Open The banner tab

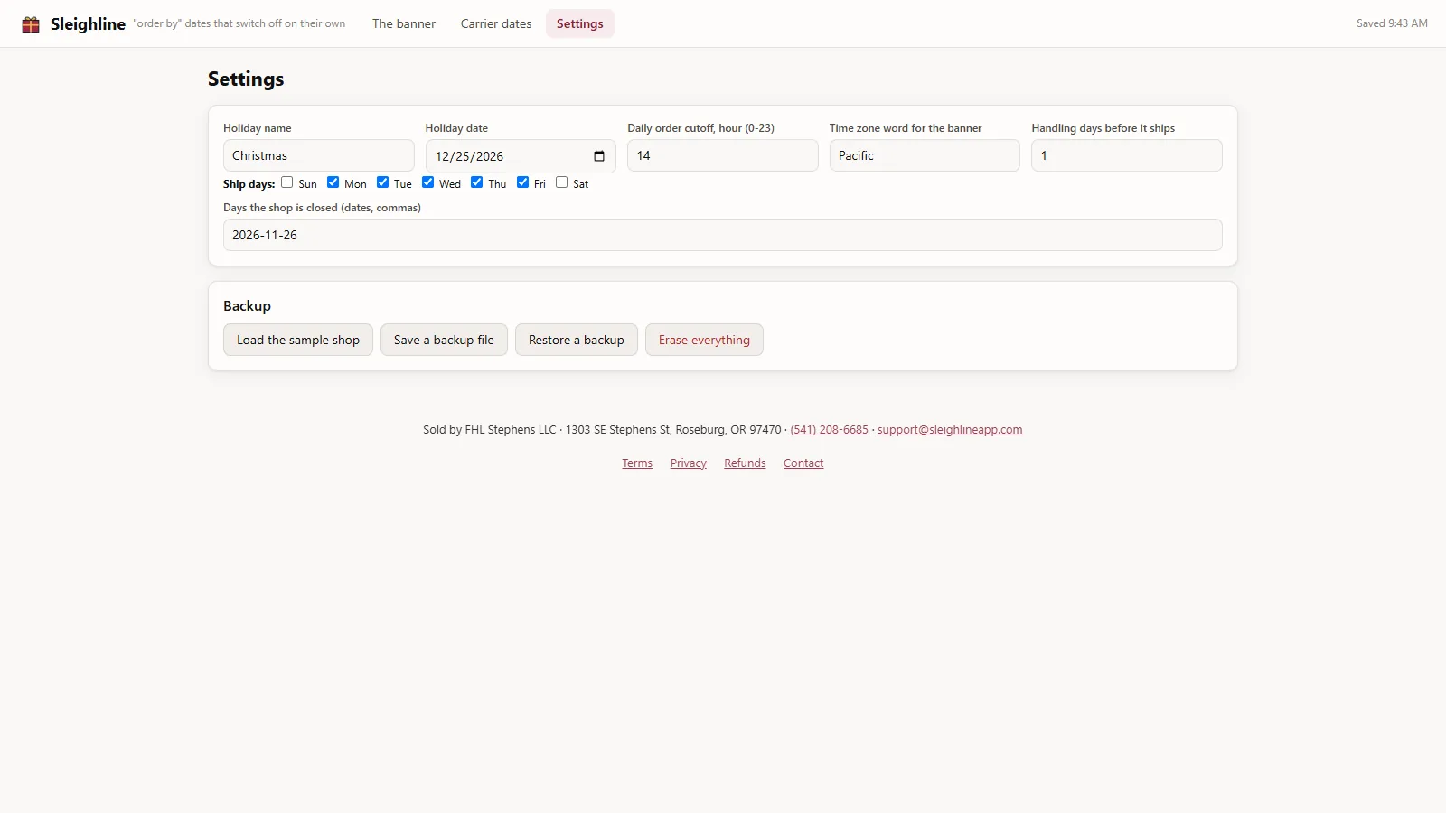404,23
